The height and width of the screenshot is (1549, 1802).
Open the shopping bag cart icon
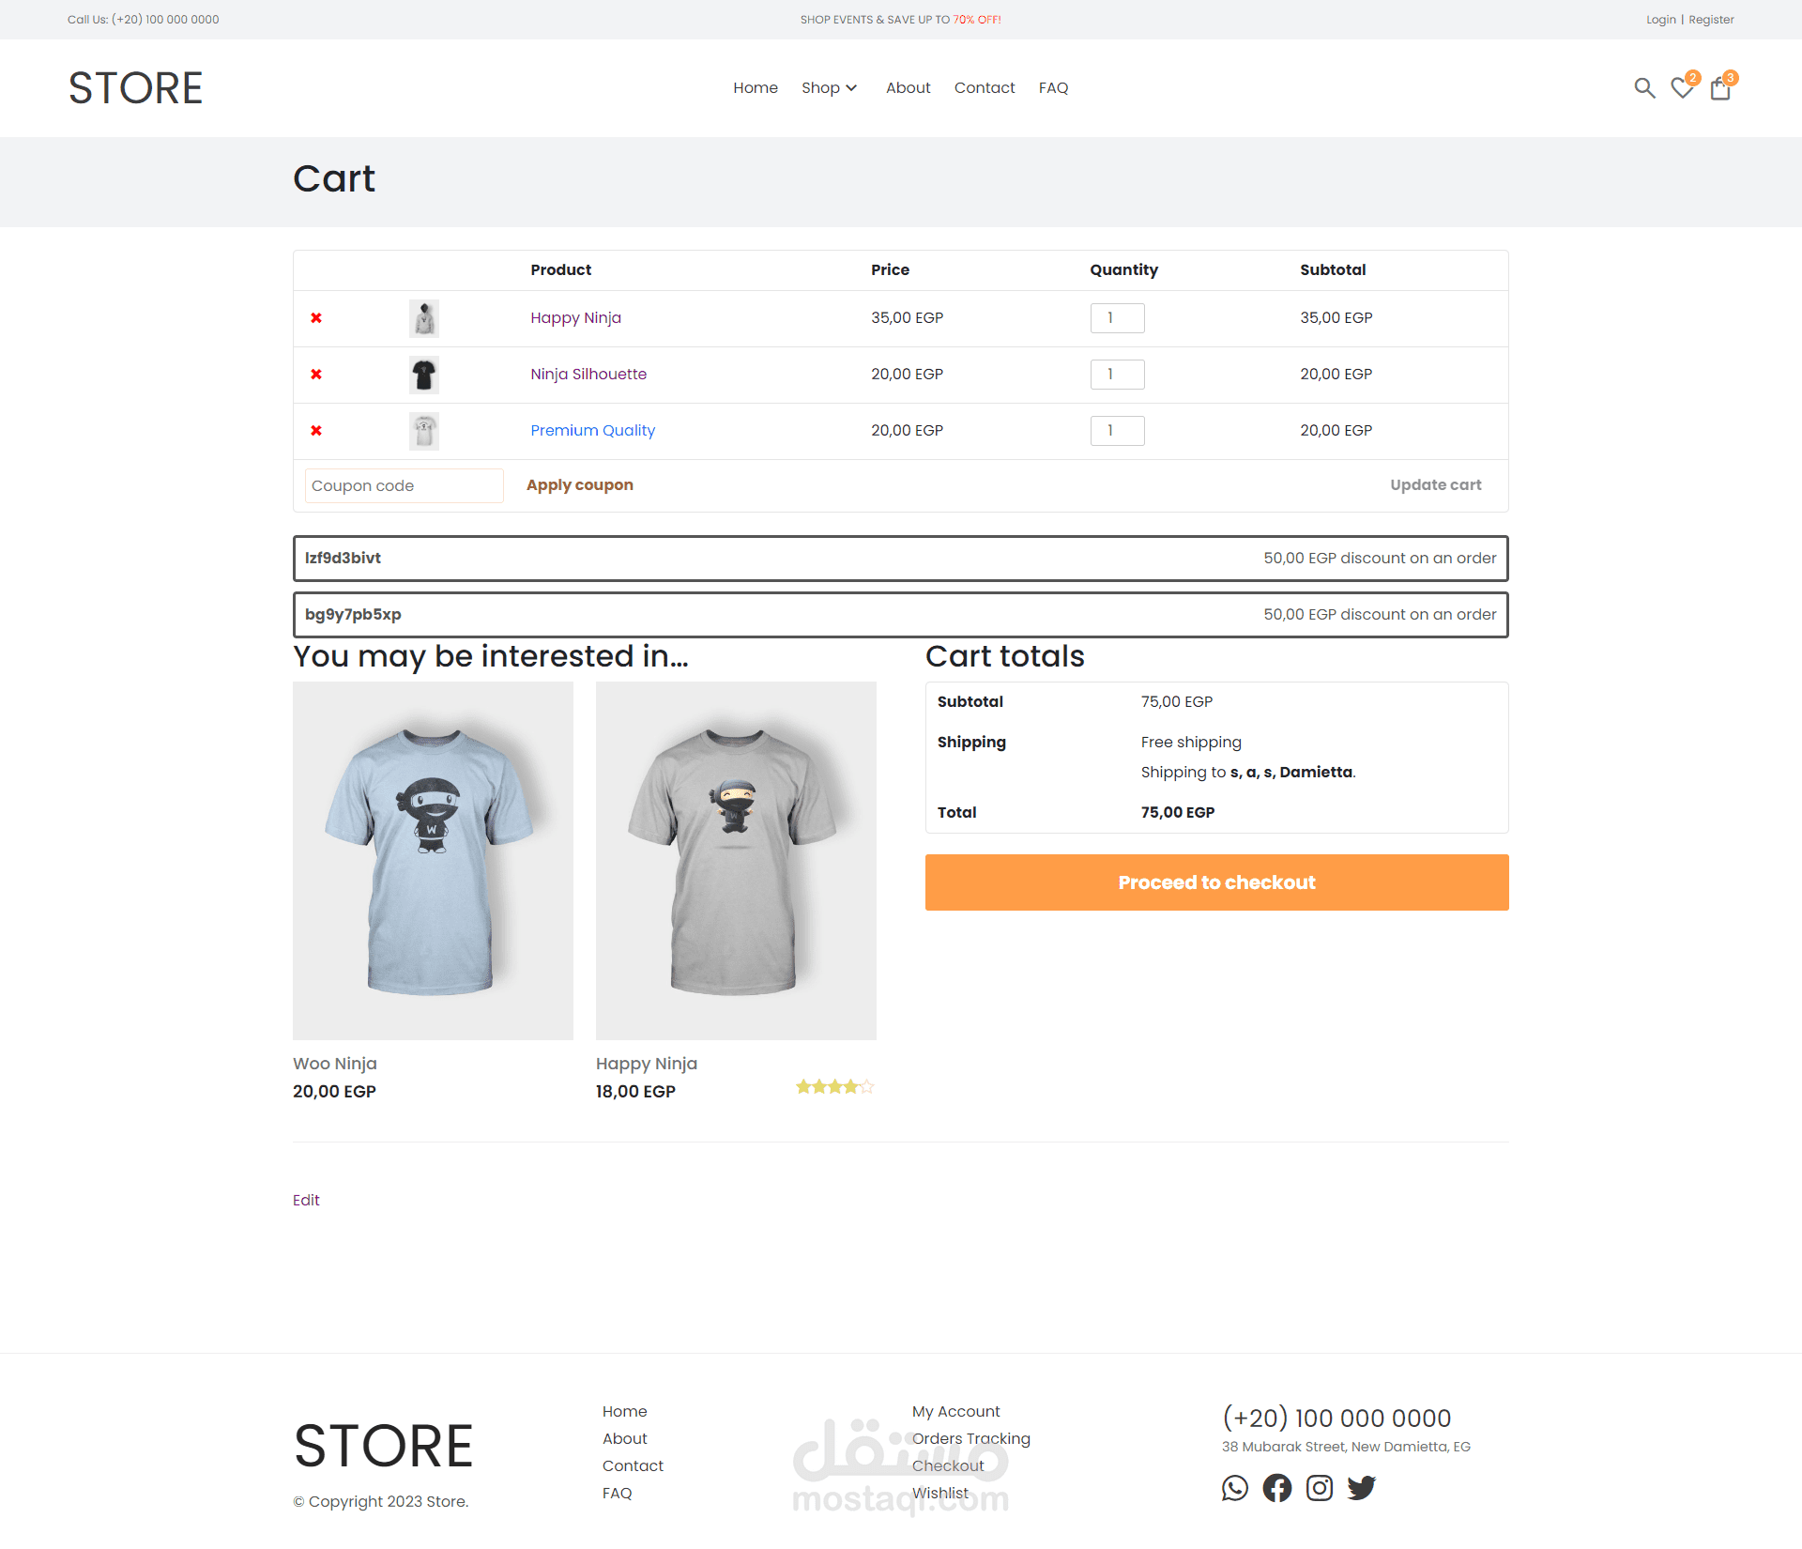[x=1720, y=89]
